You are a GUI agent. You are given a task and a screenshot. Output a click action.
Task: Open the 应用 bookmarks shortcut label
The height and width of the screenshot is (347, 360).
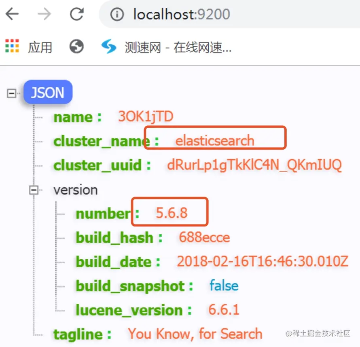coord(40,47)
